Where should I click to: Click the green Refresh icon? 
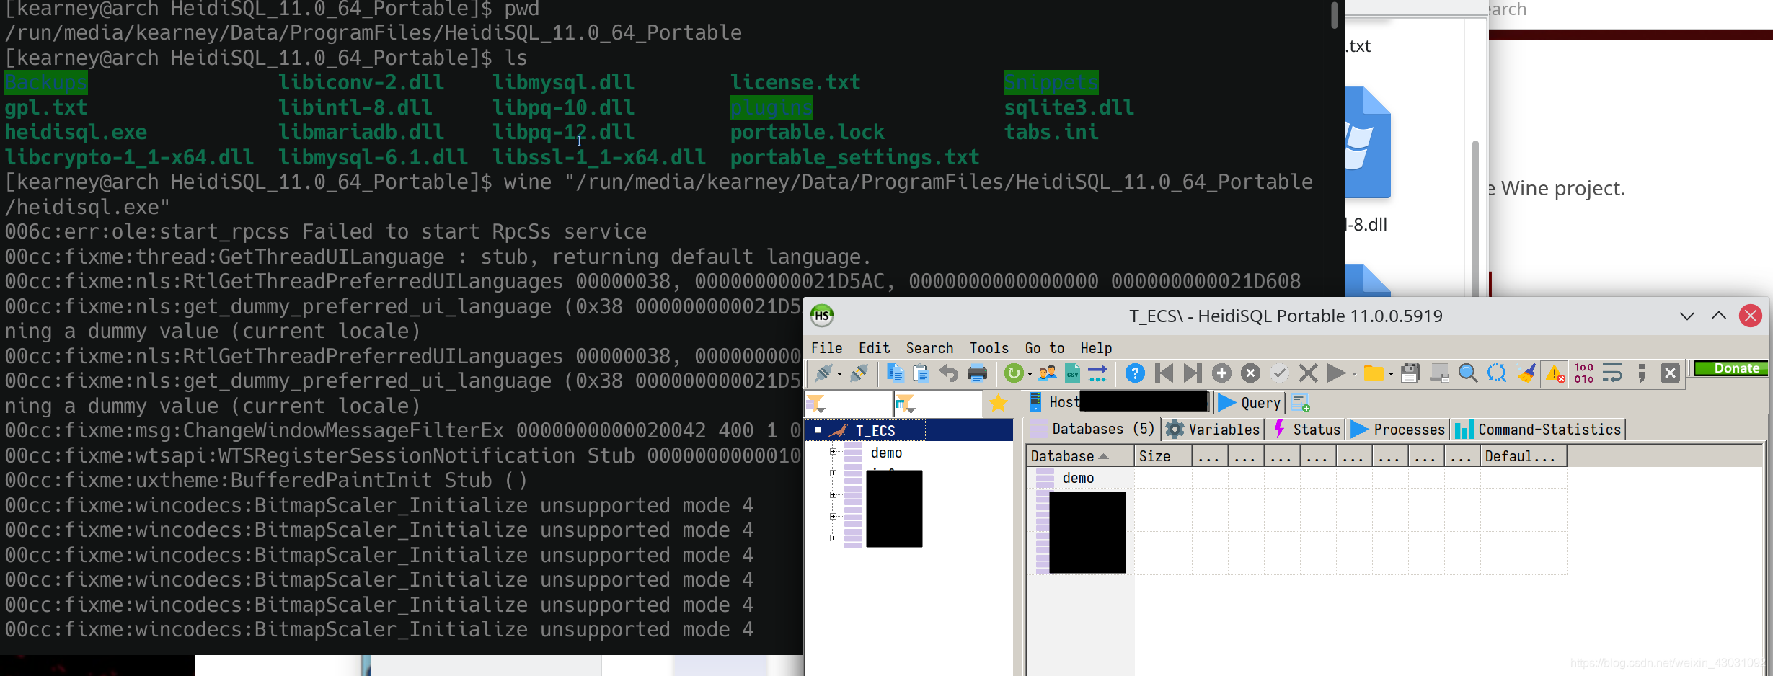[x=1014, y=373]
